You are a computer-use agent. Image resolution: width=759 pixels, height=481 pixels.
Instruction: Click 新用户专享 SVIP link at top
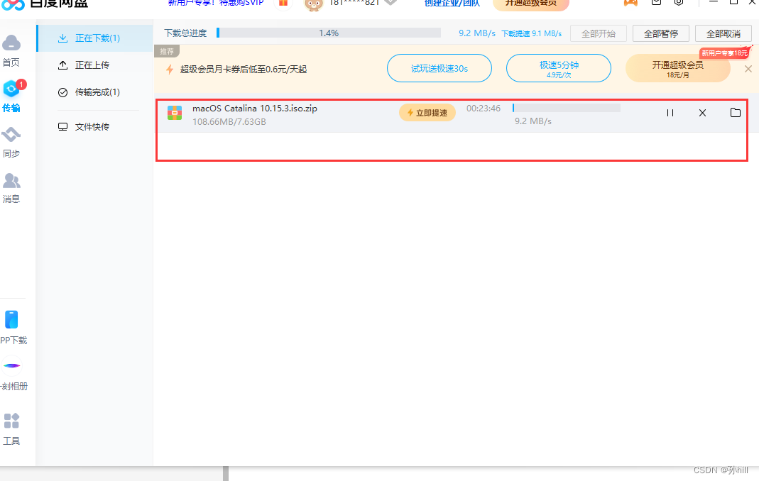pos(216,3)
